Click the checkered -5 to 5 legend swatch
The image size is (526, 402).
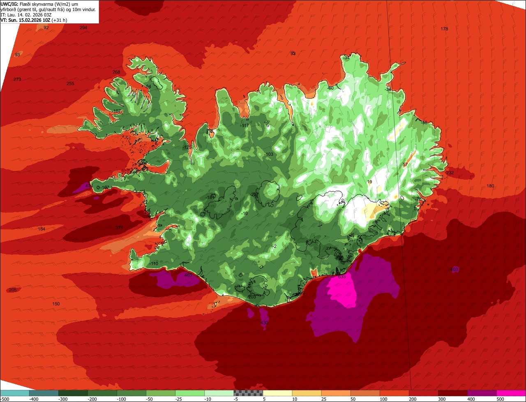[248, 393]
